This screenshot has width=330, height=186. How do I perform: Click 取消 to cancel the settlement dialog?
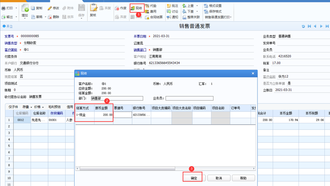pyautogui.click(x=219, y=178)
